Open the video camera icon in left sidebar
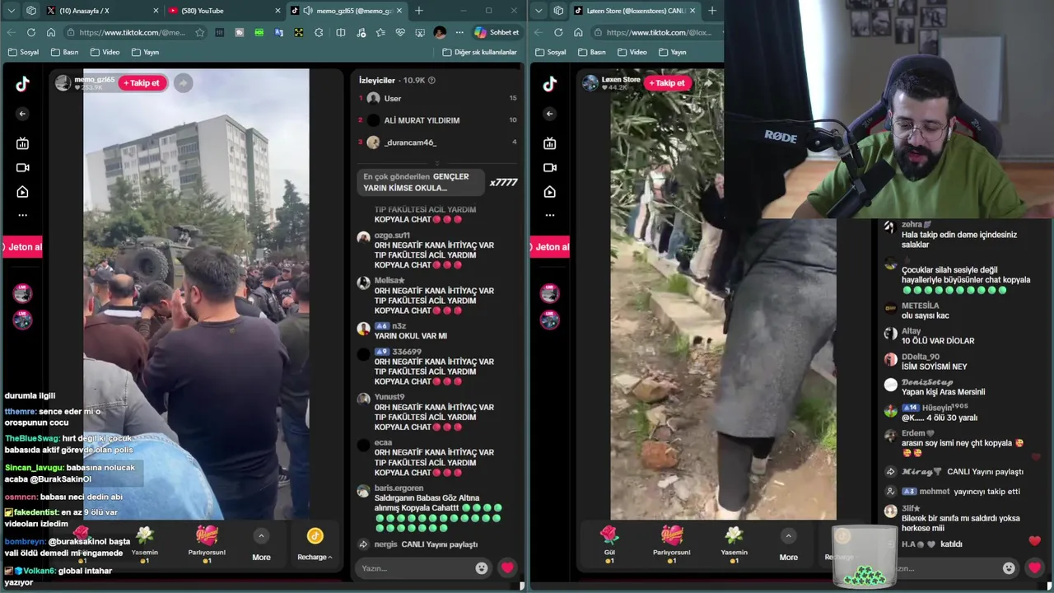This screenshot has height=593, width=1054. pyautogui.click(x=22, y=167)
